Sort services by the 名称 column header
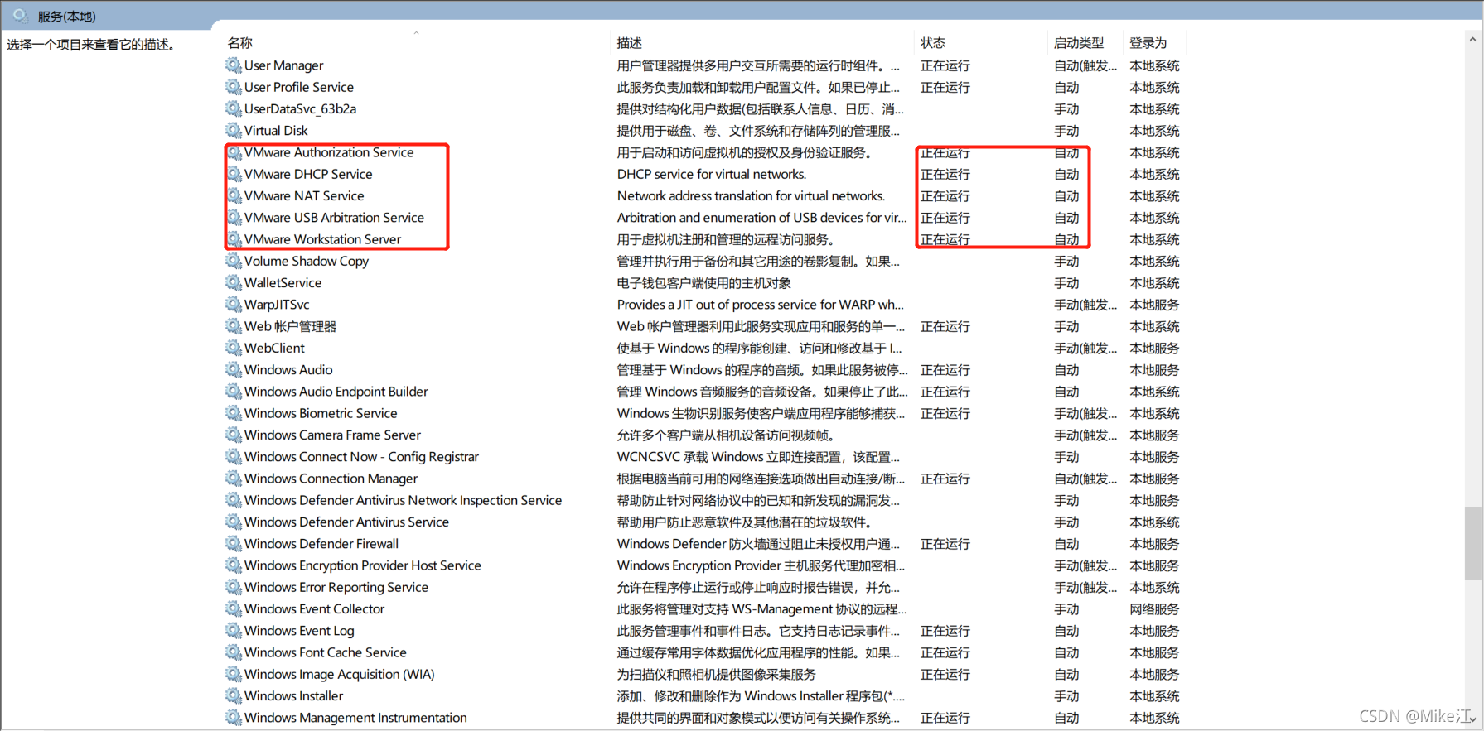1484x731 pixels. pyautogui.click(x=240, y=42)
